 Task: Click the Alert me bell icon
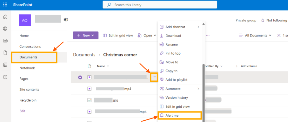162,116
